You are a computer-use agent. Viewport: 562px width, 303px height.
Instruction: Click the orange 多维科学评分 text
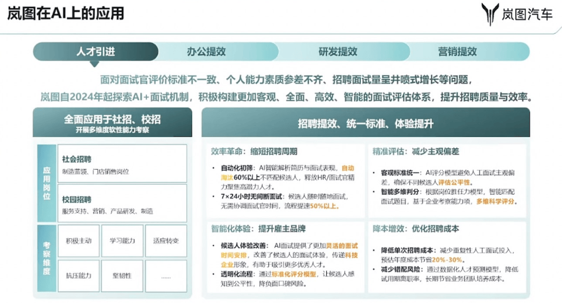pos(495,201)
